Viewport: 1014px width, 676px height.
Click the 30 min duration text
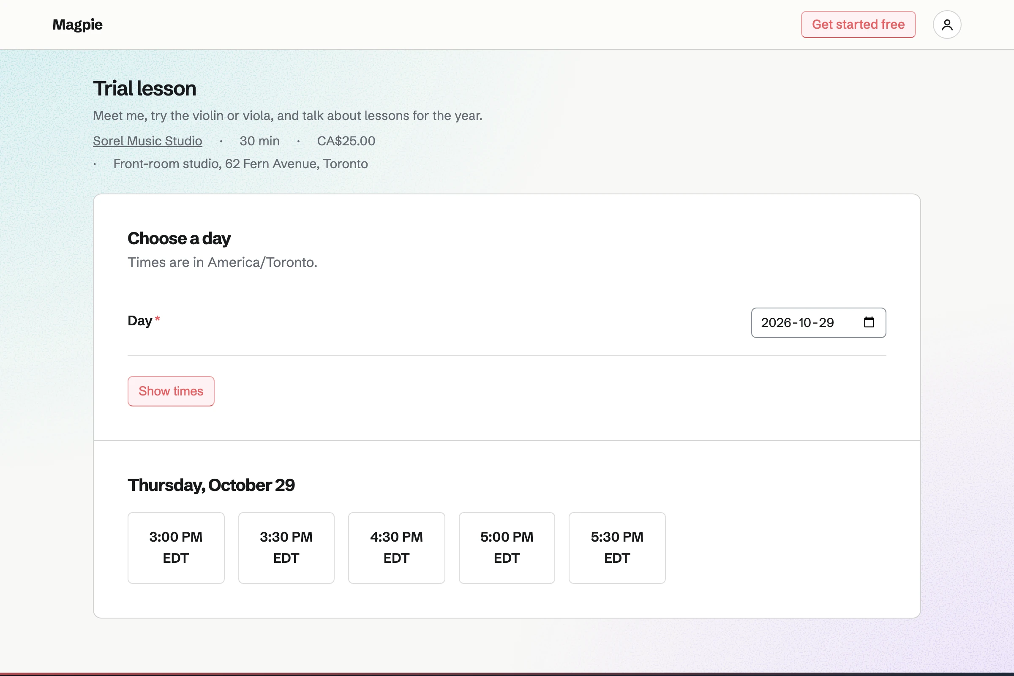point(259,141)
